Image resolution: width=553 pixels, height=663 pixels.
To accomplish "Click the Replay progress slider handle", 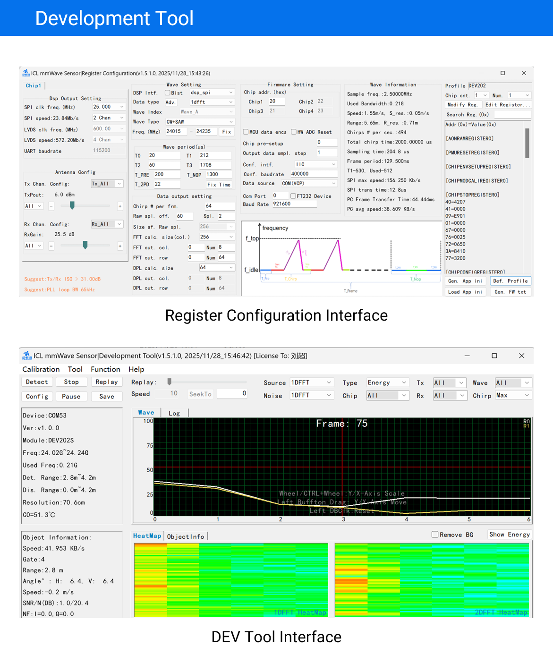I will pos(170,382).
